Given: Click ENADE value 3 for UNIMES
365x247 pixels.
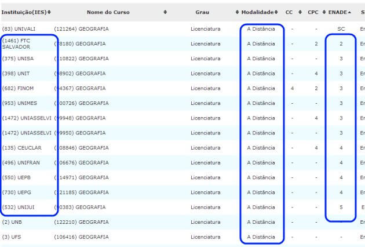Looking at the screenshot, I should click(341, 103).
